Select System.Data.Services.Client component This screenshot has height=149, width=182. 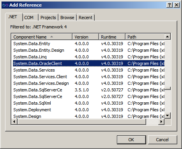[x=88, y=77]
